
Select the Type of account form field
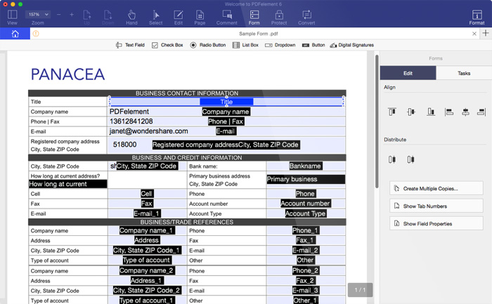pos(147,260)
